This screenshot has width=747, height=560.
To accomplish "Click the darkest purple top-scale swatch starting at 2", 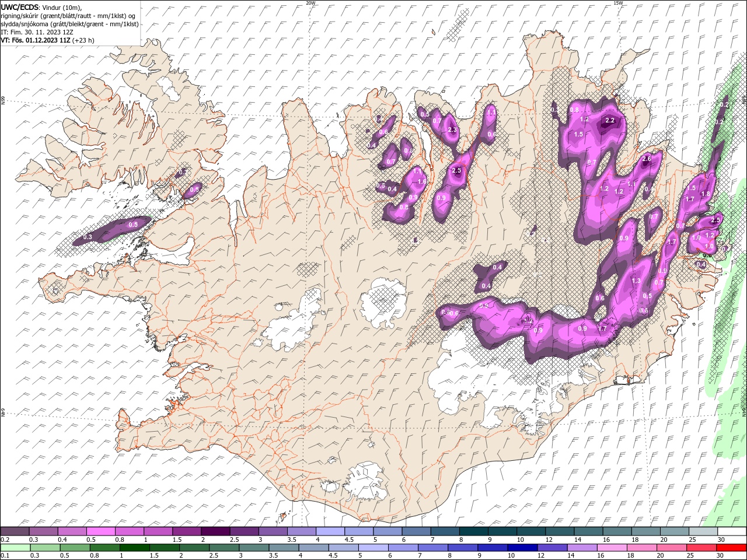I will (215, 531).
